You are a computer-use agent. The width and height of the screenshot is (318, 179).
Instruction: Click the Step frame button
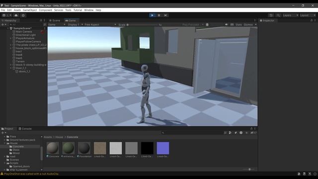tap(165, 15)
